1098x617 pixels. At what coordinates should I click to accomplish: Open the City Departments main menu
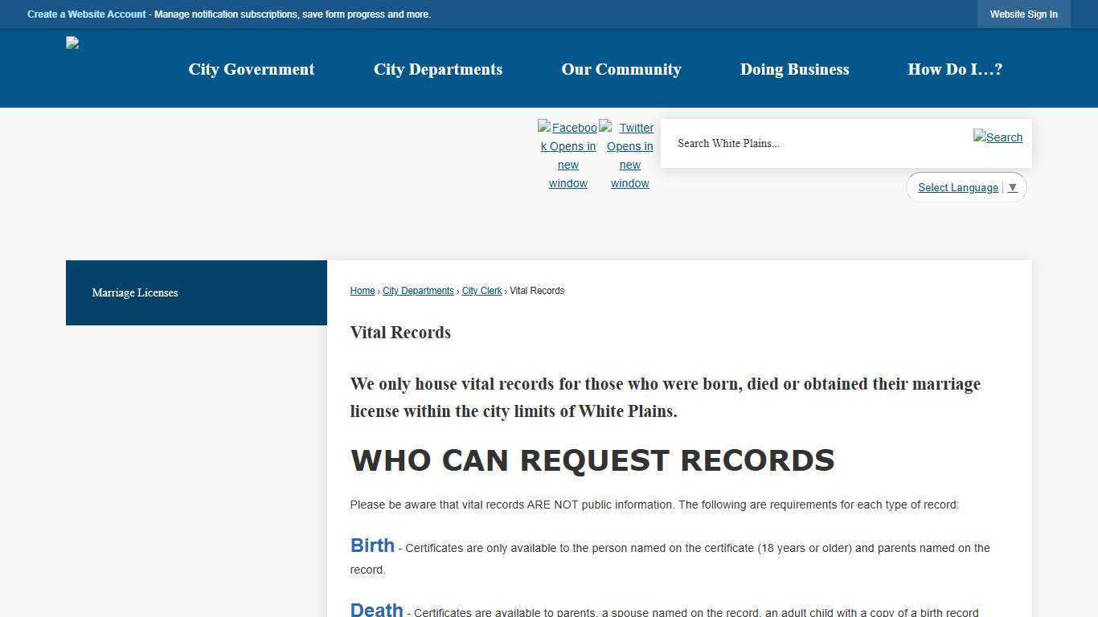pos(438,69)
